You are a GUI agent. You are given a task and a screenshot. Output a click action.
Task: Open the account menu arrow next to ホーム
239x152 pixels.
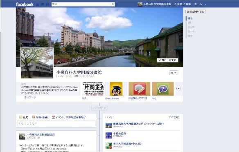[x=205, y=4]
